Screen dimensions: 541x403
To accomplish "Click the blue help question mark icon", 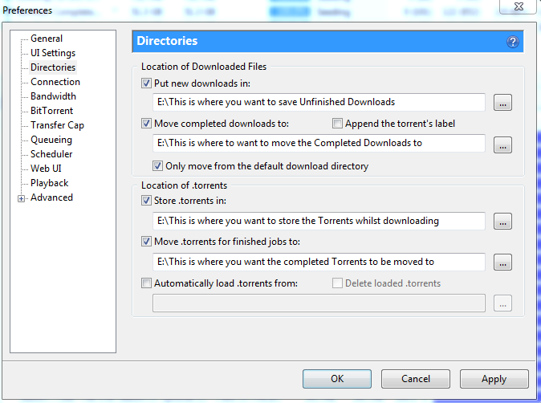I will coord(513,42).
